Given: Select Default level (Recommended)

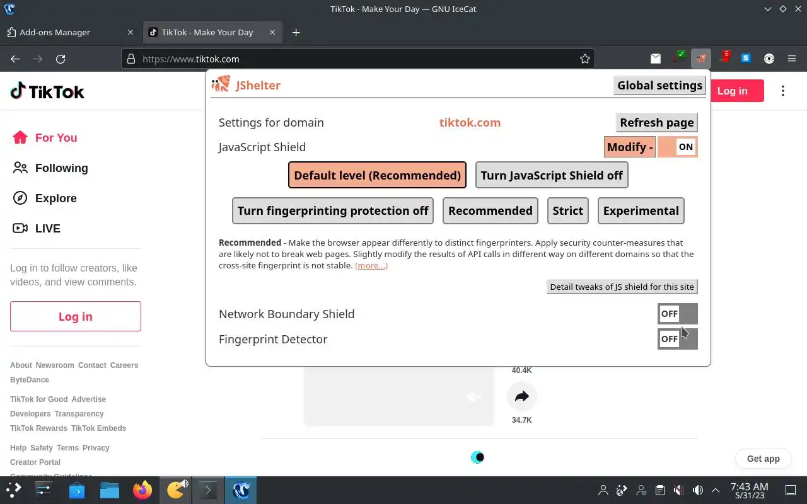Looking at the screenshot, I should tap(377, 175).
